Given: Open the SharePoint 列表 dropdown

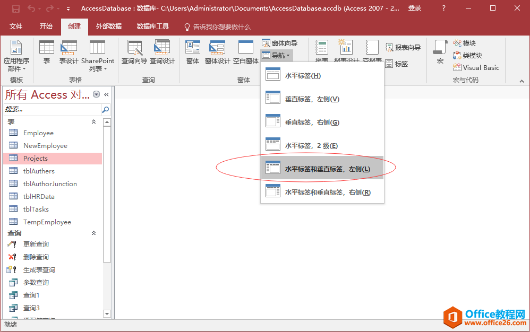Looking at the screenshot, I should (97, 57).
